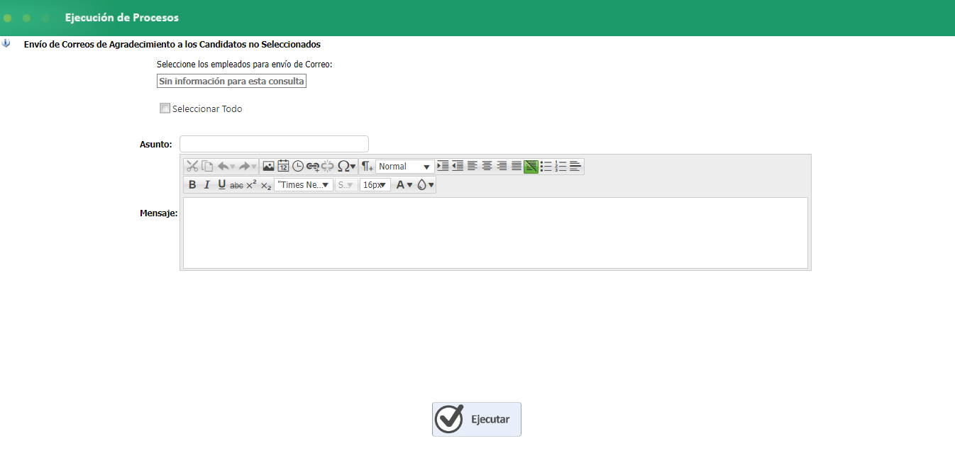955x458 pixels.
Task: Click the New Paragraph pilcrow icon
Action: tap(367, 167)
